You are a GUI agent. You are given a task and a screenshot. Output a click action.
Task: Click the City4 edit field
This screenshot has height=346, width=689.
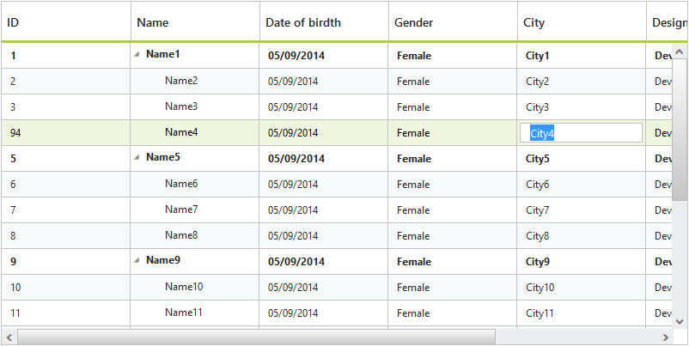click(581, 133)
